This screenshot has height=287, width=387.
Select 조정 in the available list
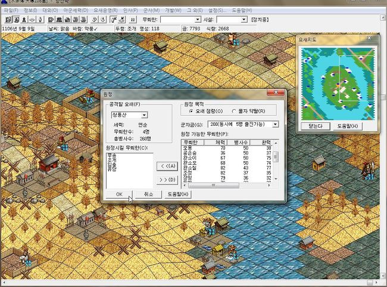[188, 172]
